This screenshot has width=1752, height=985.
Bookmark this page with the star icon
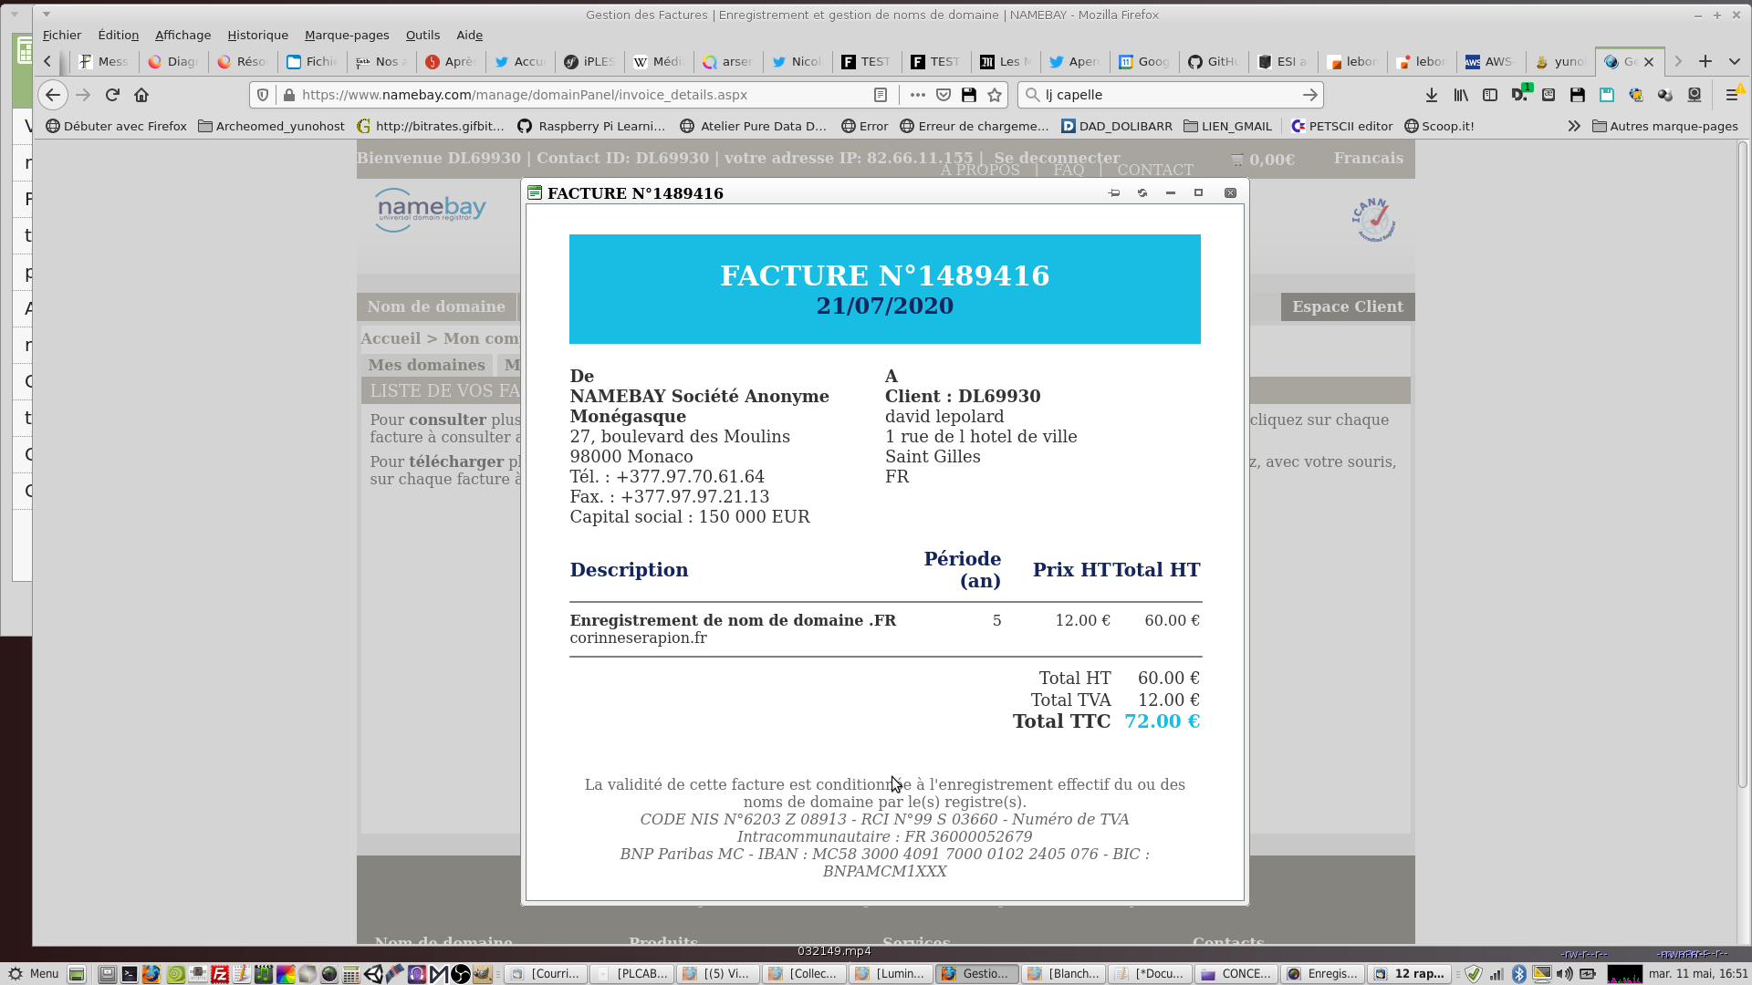click(995, 95)
